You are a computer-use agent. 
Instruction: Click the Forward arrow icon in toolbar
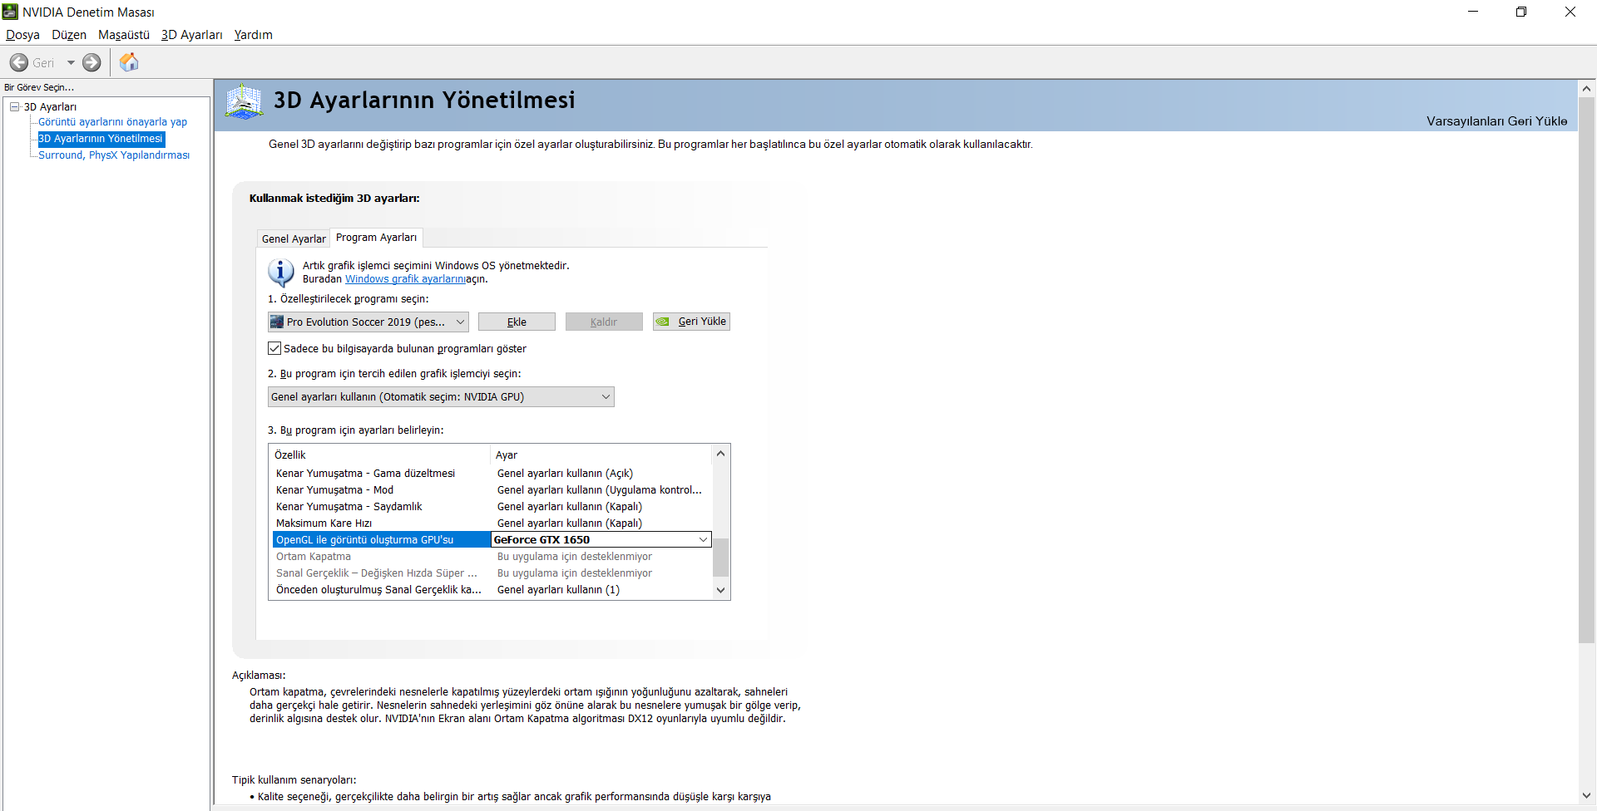click(x=91, y=62)
